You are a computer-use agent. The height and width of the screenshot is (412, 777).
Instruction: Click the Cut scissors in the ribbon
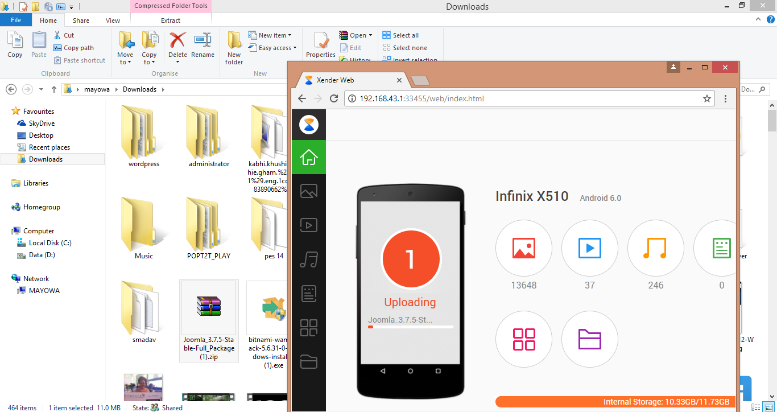[64, 35]
